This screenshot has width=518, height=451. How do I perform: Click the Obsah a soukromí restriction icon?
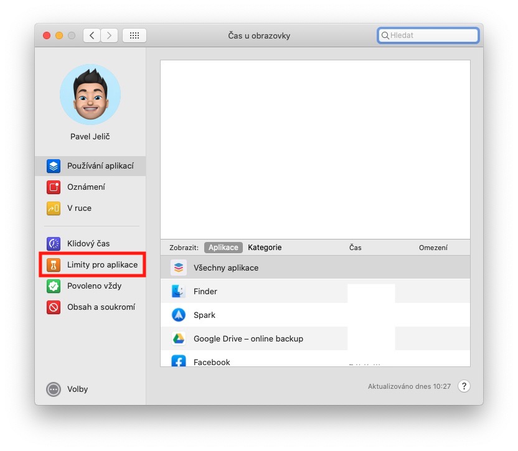54,307
